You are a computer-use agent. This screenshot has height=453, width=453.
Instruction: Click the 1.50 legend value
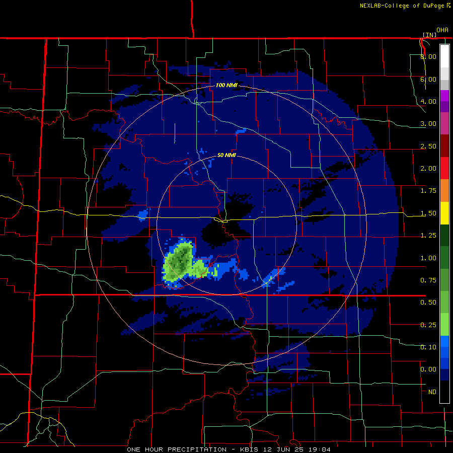coord(428,213)
